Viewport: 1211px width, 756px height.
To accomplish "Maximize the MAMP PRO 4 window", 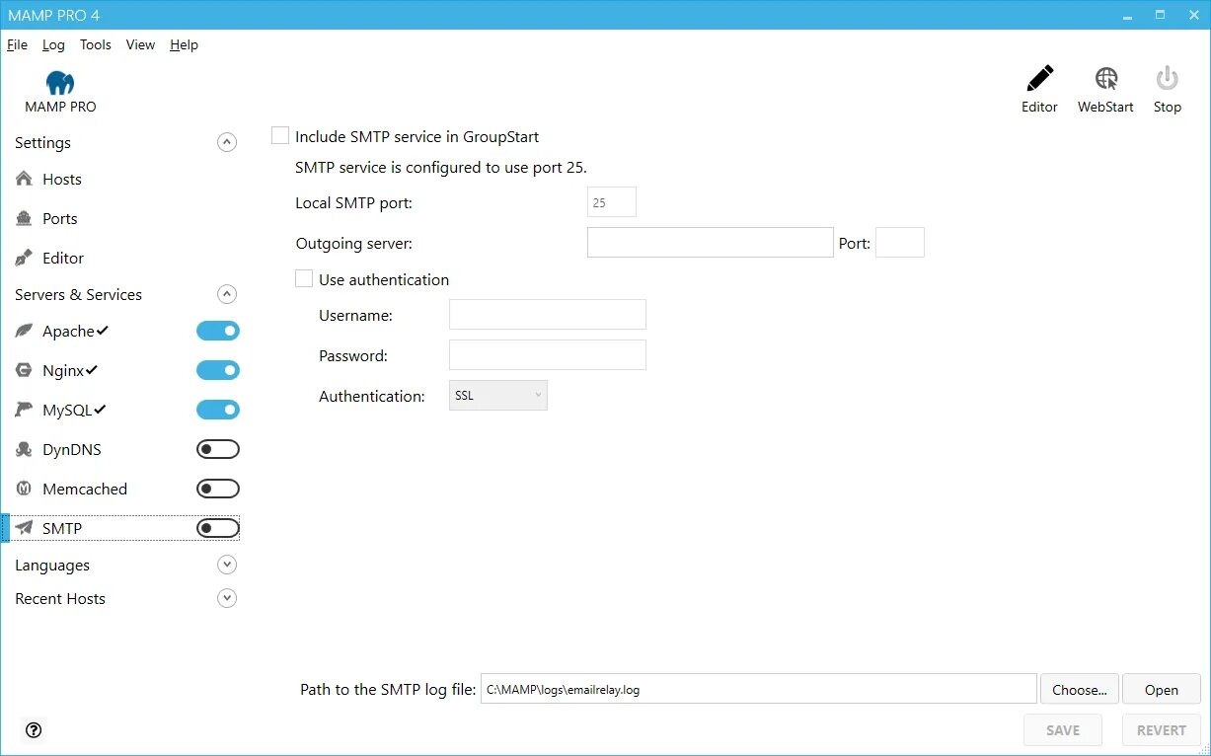I will pyautogui.click(x=1160, y=15).
